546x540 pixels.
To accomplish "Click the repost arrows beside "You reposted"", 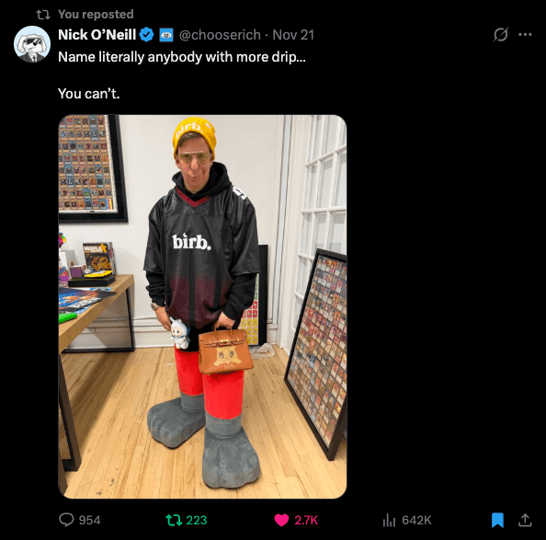I will (x=43, y=15).
